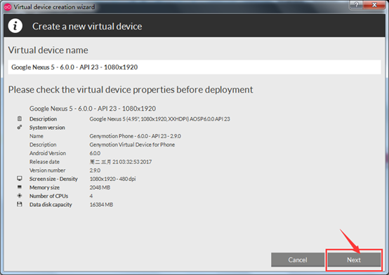
Task: Click the 'System version' label
Action: pyautogui.click(x=47, y=128)
